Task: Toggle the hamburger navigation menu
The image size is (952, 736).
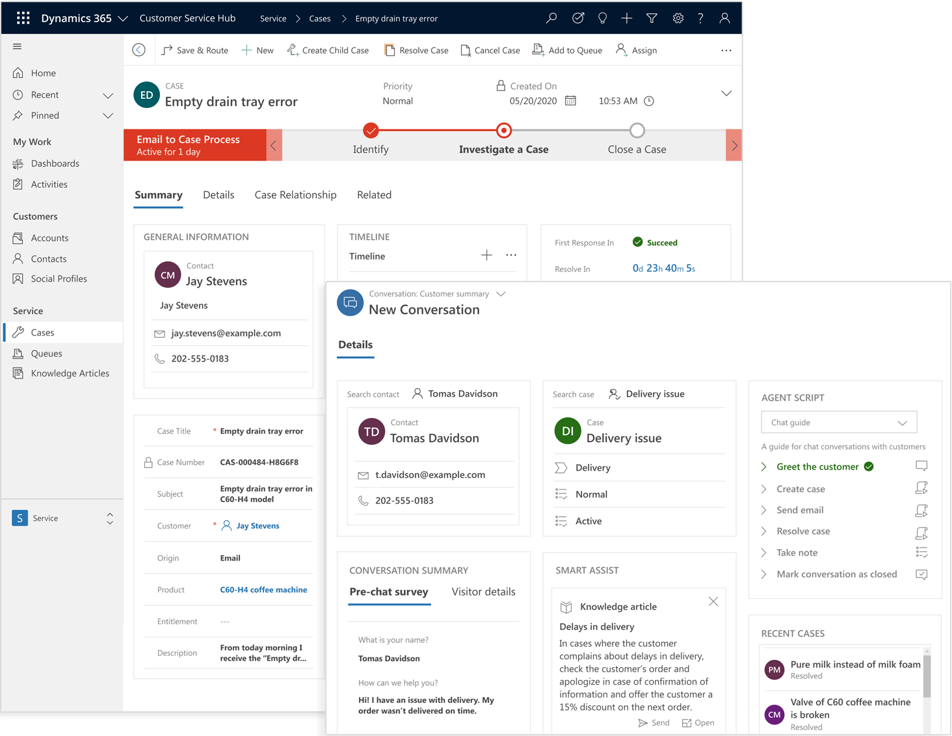Action: point(18,46)
